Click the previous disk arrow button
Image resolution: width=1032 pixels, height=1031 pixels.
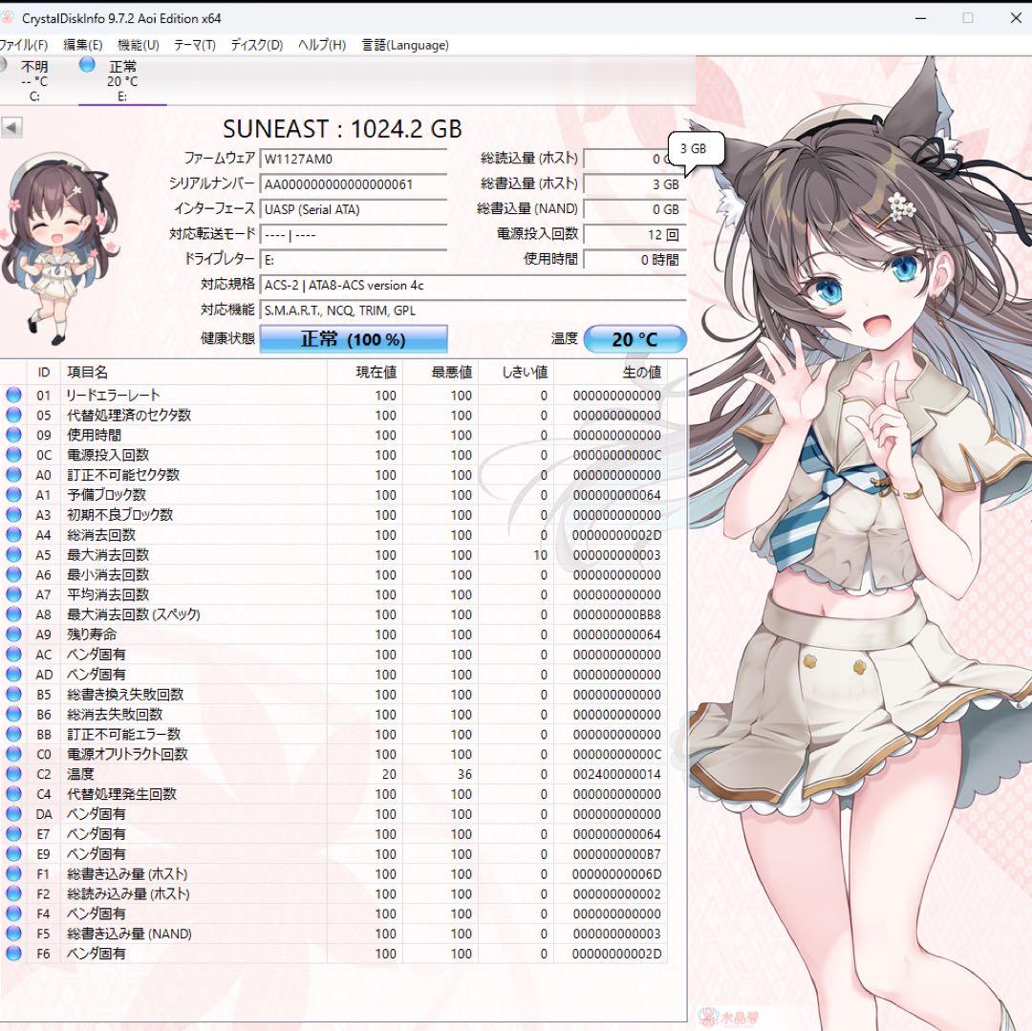point(11,128)
